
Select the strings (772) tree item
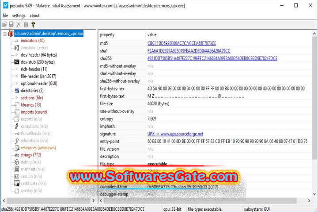[30, 155]
